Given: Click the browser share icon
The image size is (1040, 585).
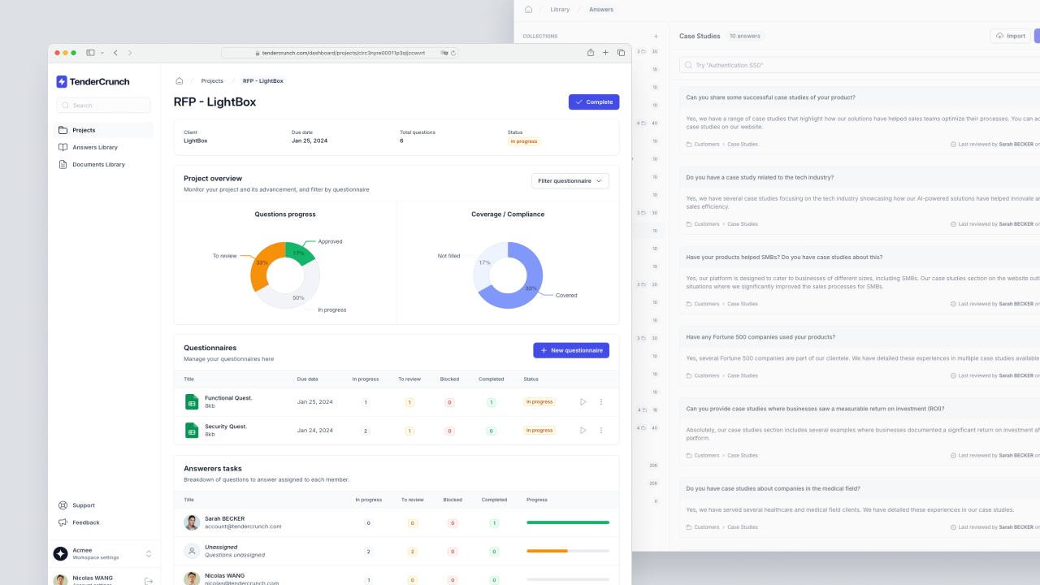Looking at the screenshot, I should (591, 52).
